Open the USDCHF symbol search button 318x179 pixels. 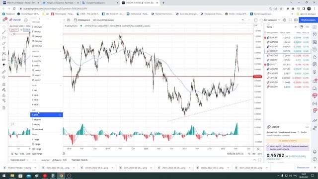click(x=15, y=20)
